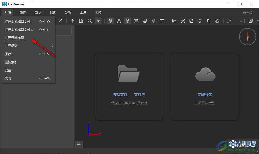Choose 打开本地模型文件 menu entry
Viewport: 259px width, 154px height.
29,22
